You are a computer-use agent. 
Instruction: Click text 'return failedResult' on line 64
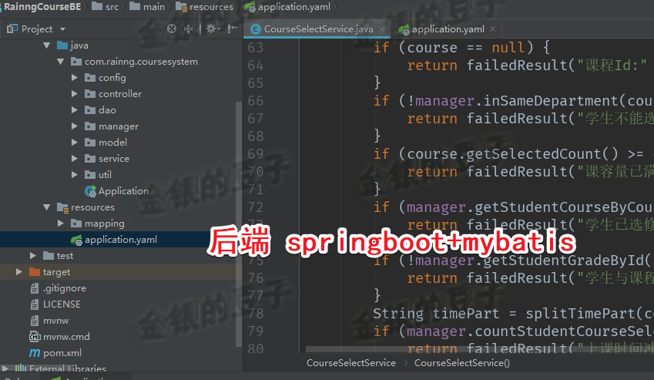tap(487, 66)
